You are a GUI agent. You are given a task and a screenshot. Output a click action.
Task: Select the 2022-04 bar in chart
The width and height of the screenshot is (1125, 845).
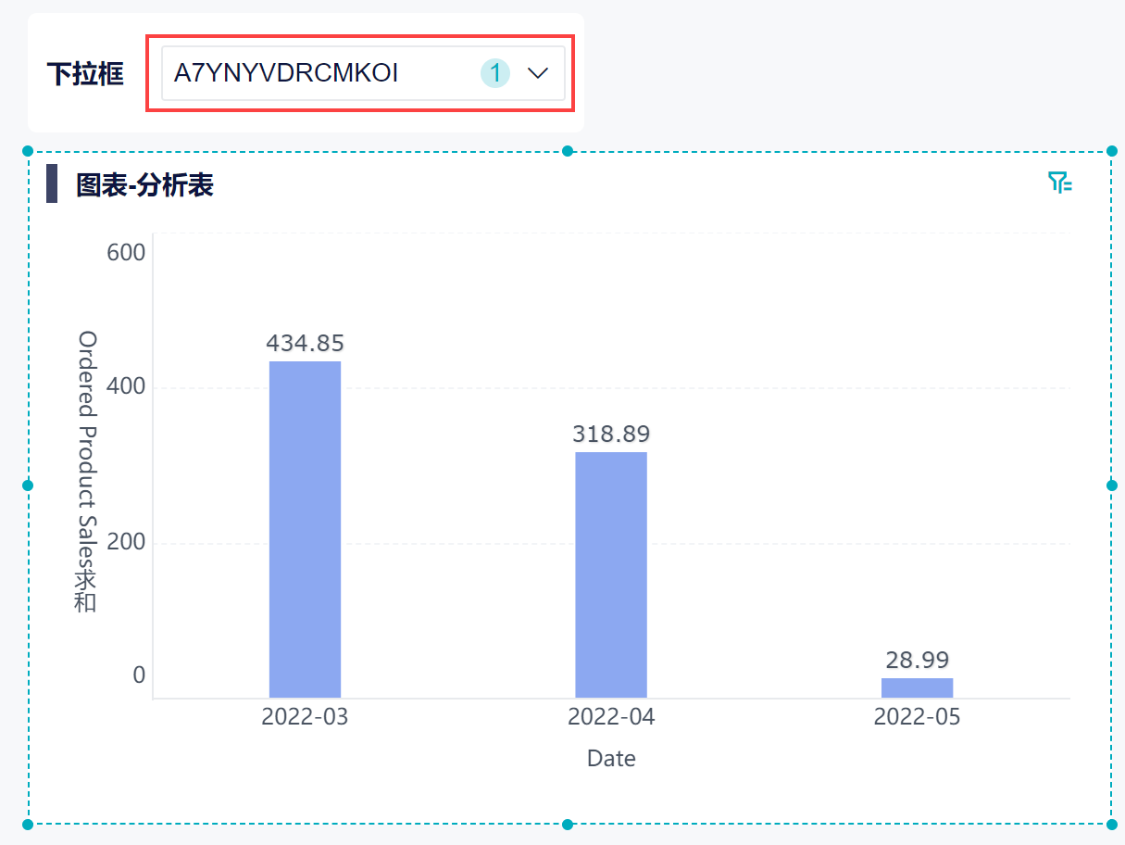click(611, 574)
